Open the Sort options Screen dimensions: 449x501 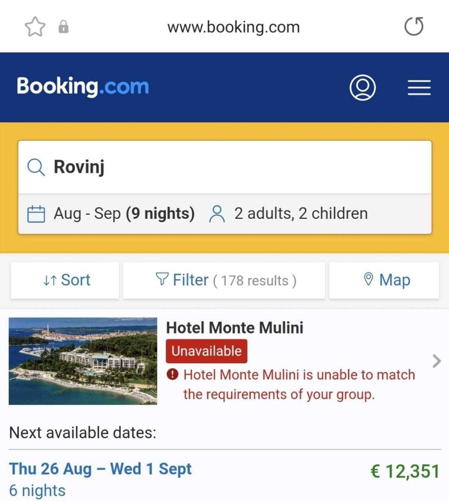[x=65, y=280]
